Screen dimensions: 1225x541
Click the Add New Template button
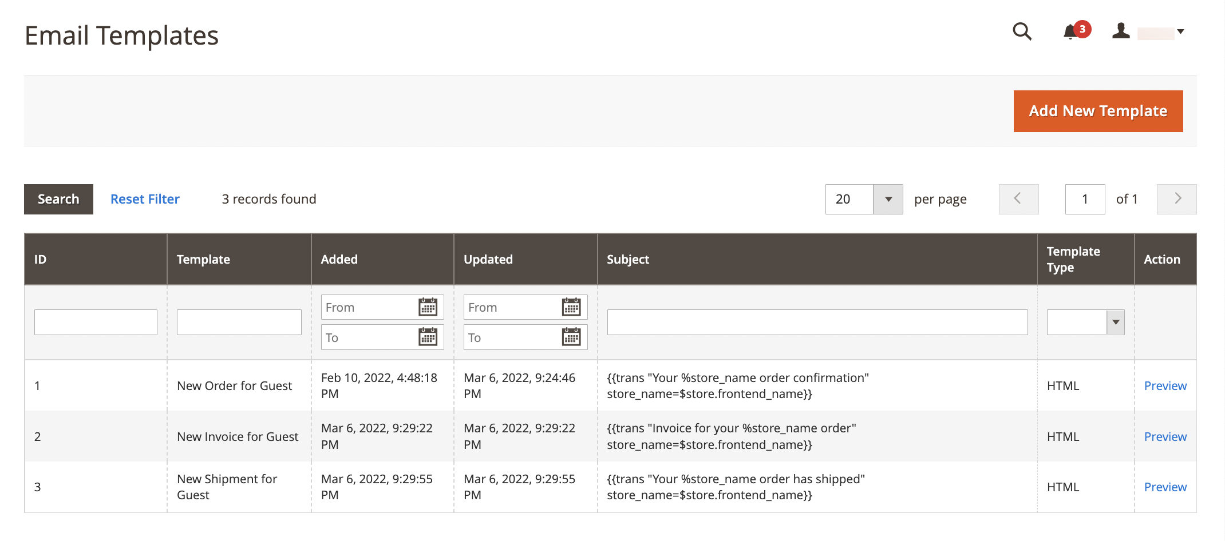pyautogui.click(x=1097, y=111)
